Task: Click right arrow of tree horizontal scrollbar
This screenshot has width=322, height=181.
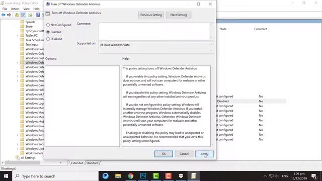Action: [61, 162]
